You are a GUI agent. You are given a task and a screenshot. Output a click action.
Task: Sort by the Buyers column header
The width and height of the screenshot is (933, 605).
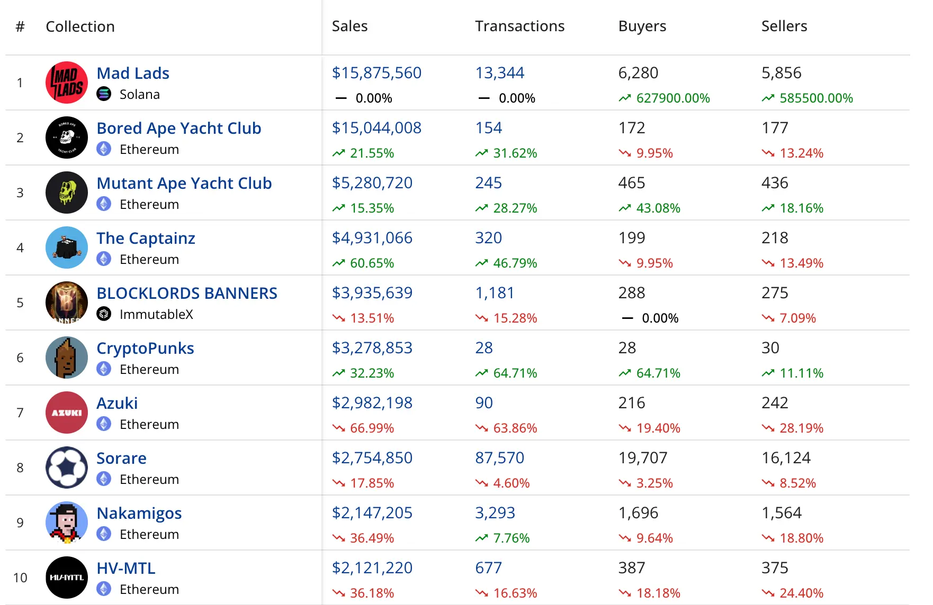(642, 26)
